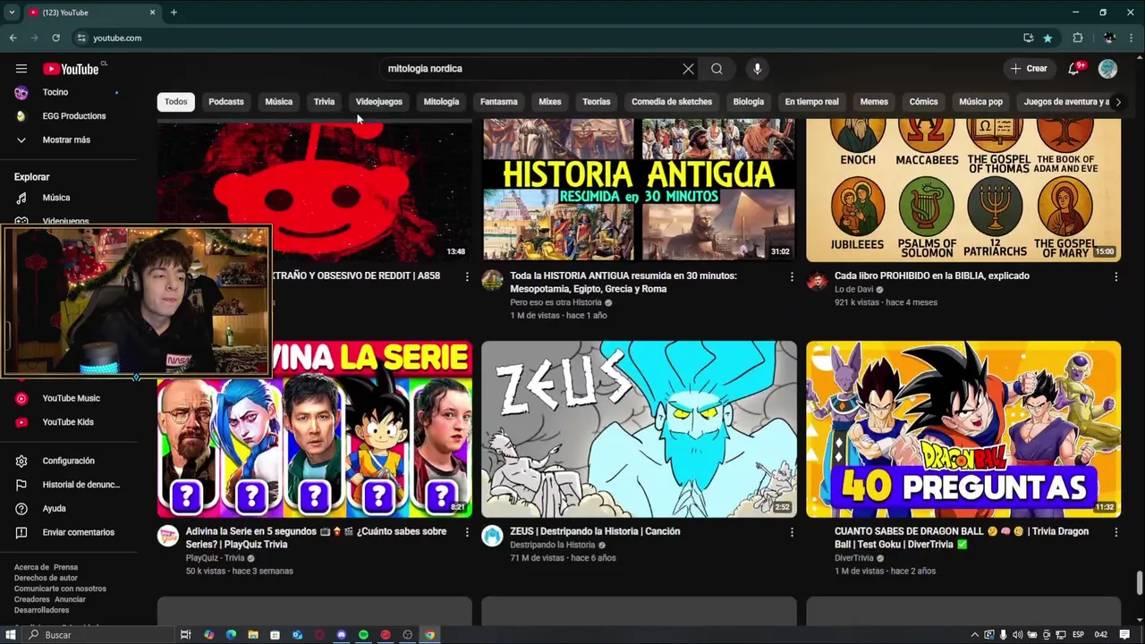Expand Mostrar más in the sidebar
This screenshot has width=1145, height=644.
[x=68, y=140]
